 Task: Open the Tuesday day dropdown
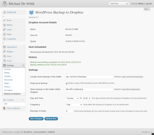tap(72, 98)
